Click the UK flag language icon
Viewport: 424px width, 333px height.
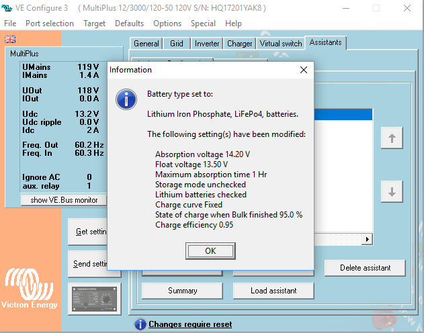10,40
